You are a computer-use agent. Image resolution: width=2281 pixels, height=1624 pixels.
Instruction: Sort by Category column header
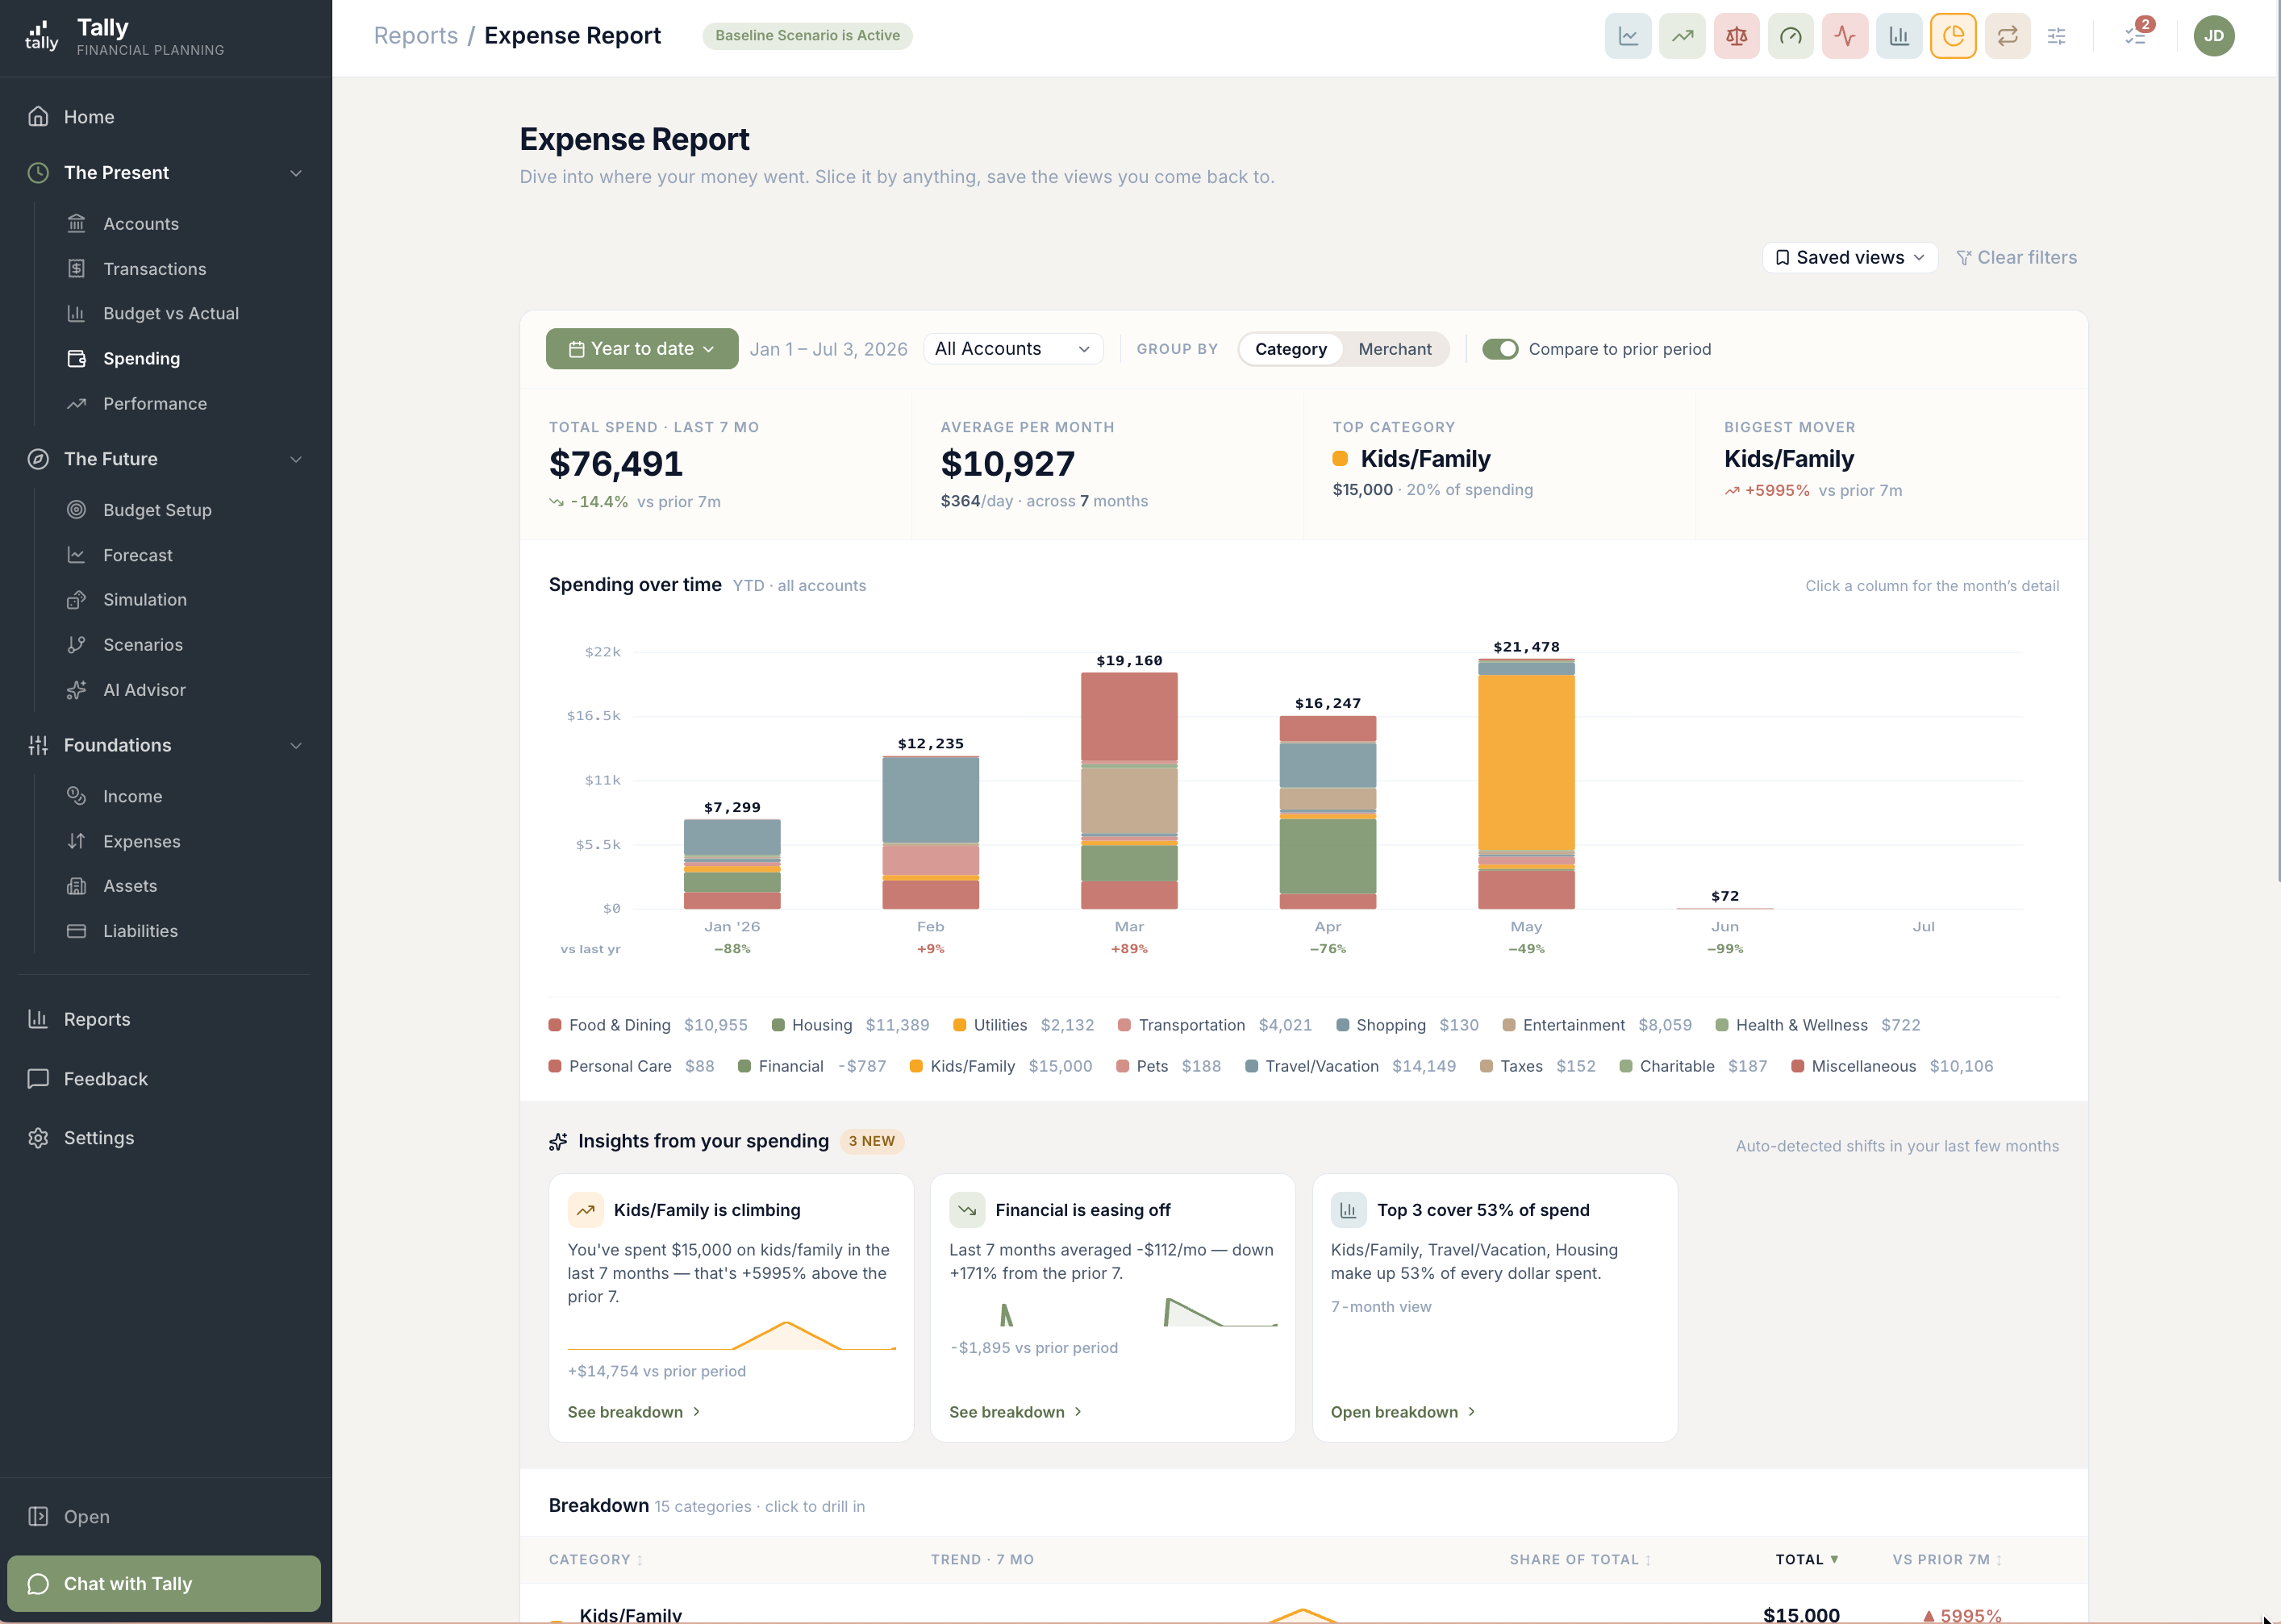[596, 1559]
